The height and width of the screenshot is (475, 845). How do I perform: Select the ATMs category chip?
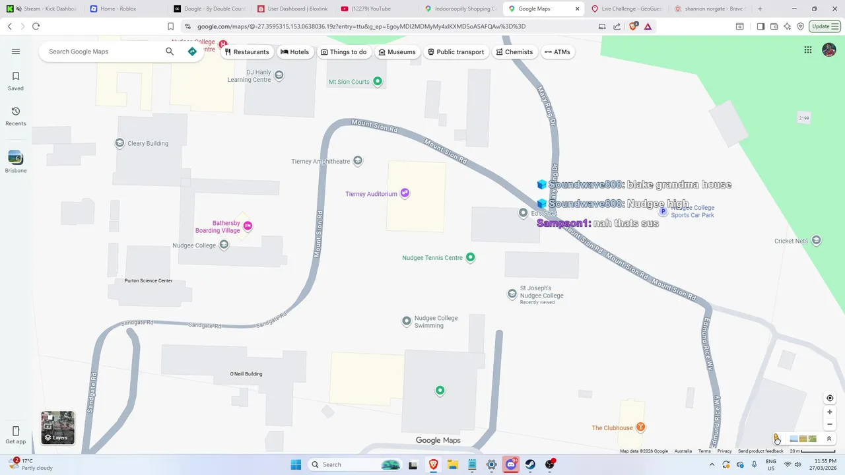(557, 52)
